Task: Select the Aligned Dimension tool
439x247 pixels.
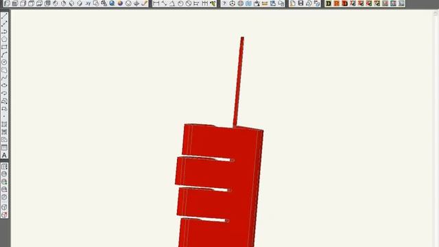Action: (164, 3)
